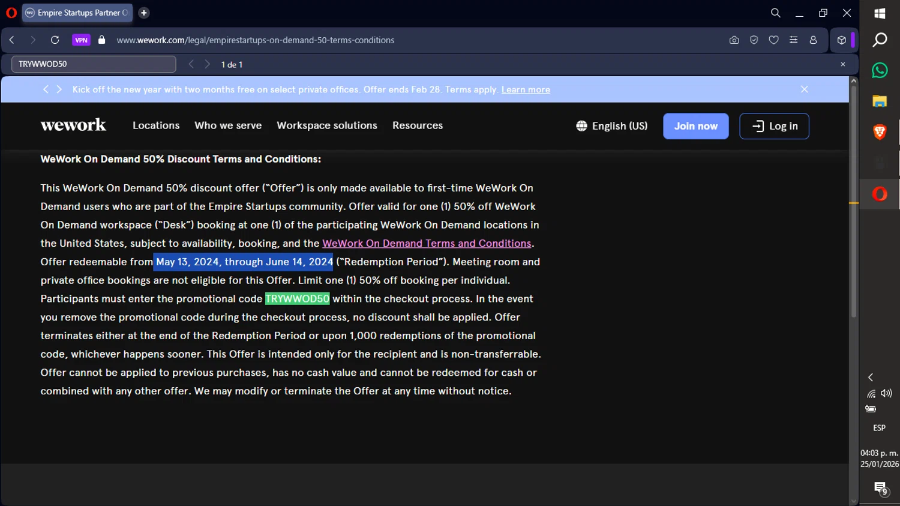Open the Windows Start menu
Image resolution: width=900 pixels, height=506 pixels.
click(x=880, y=13)
